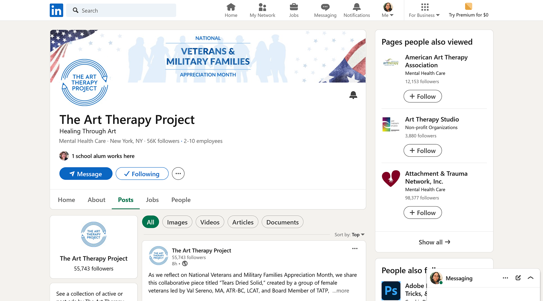Follow Art Therapy Studio
The width and height of the screenshot is (543, 301).
tap(423, 150)
